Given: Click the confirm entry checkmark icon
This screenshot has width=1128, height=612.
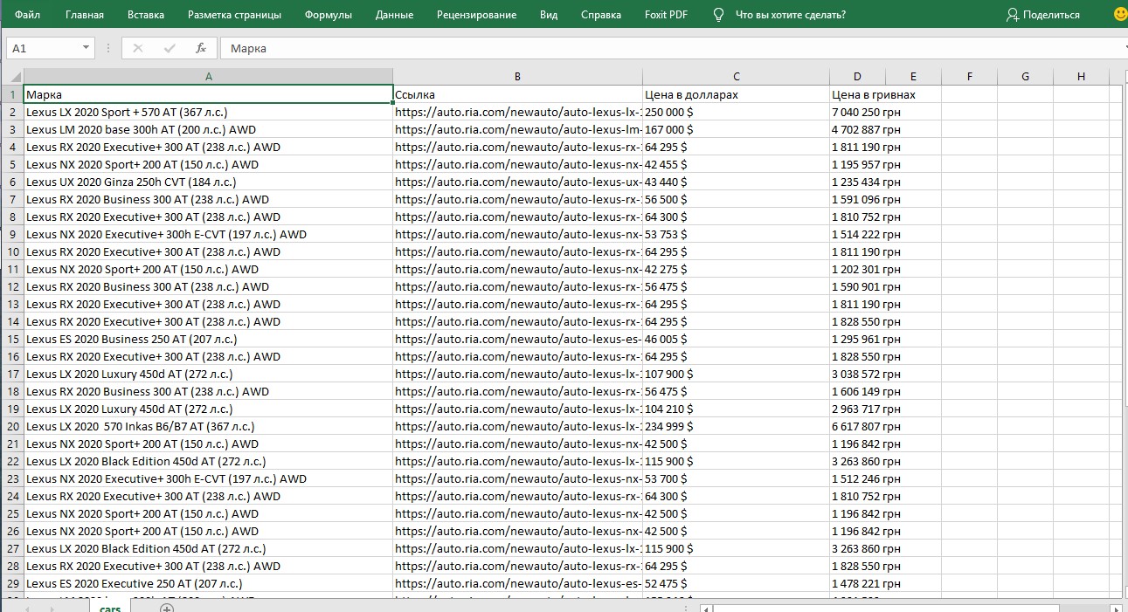Looking at the screenshot, I should point(170,48).
